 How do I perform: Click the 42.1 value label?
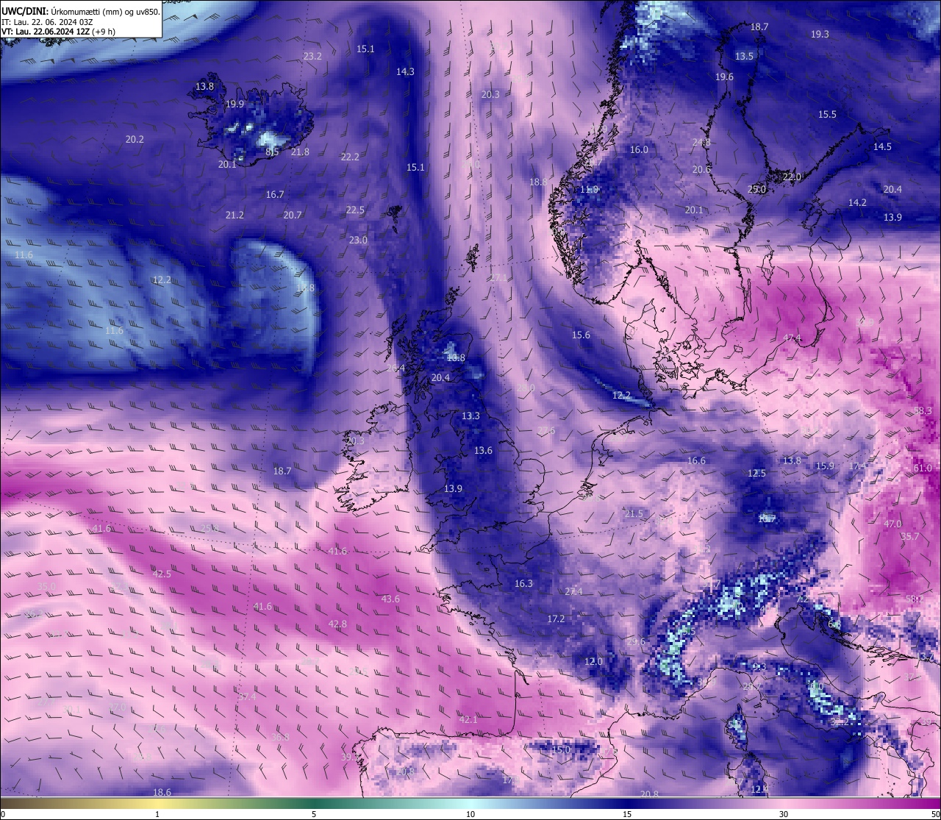(x=468, y=720)
